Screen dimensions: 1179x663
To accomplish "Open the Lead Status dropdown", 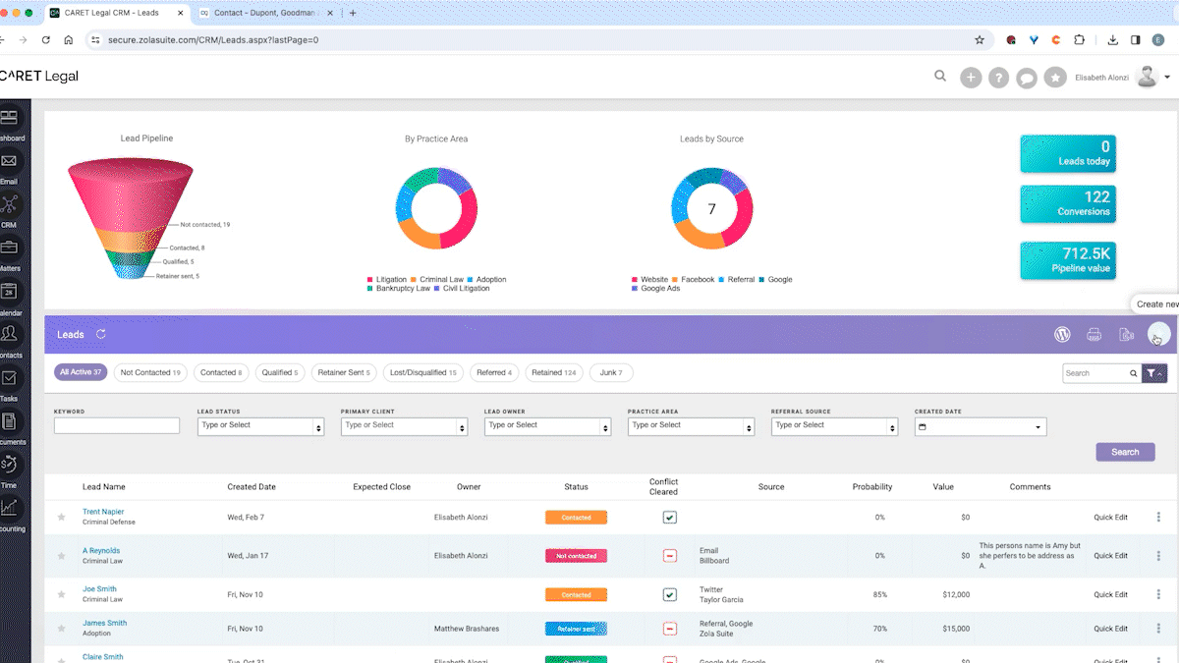I will coord(259,426).
